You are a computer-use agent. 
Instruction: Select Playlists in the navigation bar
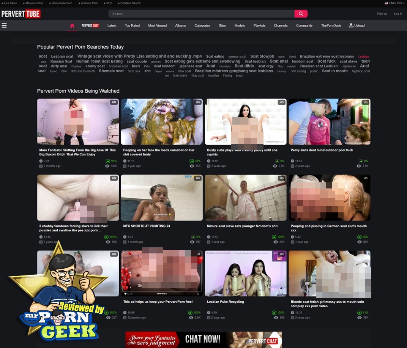pyautogui.click(x=260, y=25)
